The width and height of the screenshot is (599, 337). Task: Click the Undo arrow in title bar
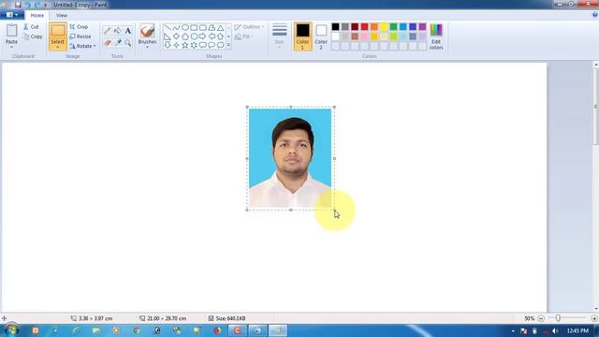click(x=27, y=5)
